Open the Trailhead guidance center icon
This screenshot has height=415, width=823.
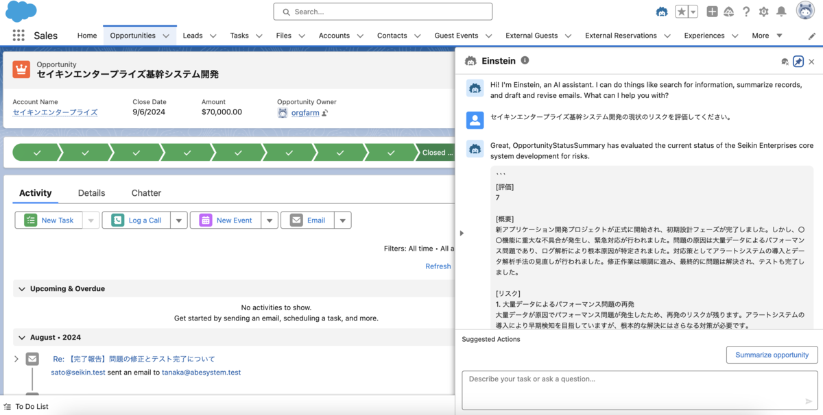coord(729,12)
